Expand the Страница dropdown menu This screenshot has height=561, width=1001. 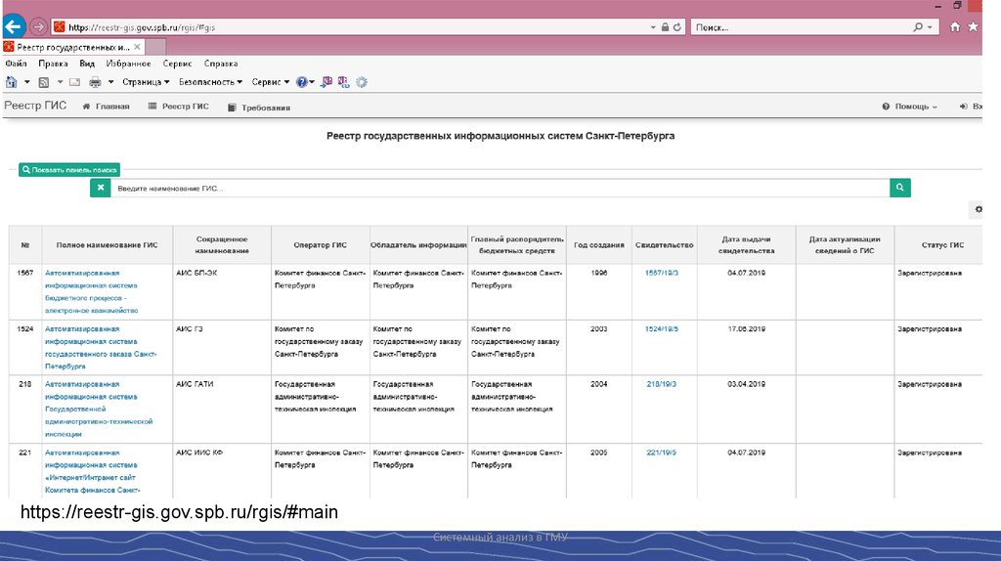(146, 82)
